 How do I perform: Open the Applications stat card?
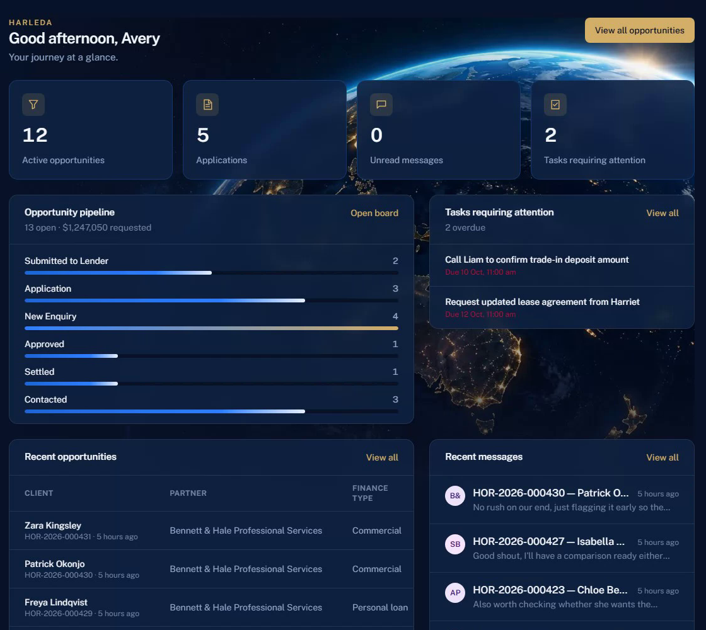265,130
